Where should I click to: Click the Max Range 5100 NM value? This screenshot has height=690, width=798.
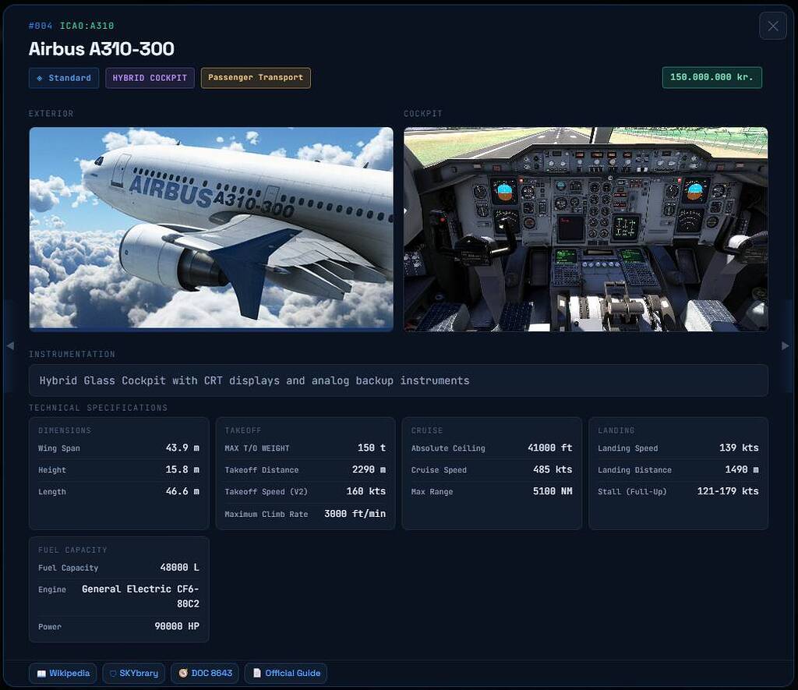553,491
